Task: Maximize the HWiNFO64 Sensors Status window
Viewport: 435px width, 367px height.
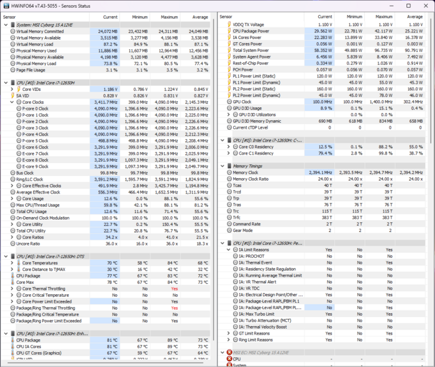Action: click(408, 6)
